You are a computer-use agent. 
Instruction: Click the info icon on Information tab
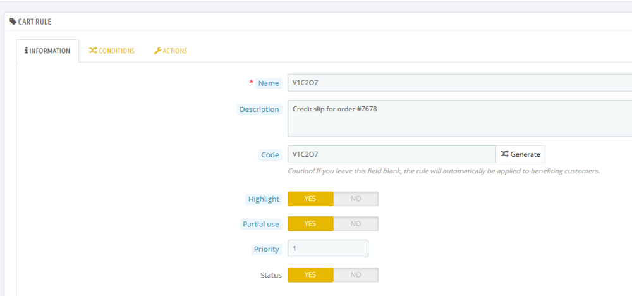tap(27, 51)
